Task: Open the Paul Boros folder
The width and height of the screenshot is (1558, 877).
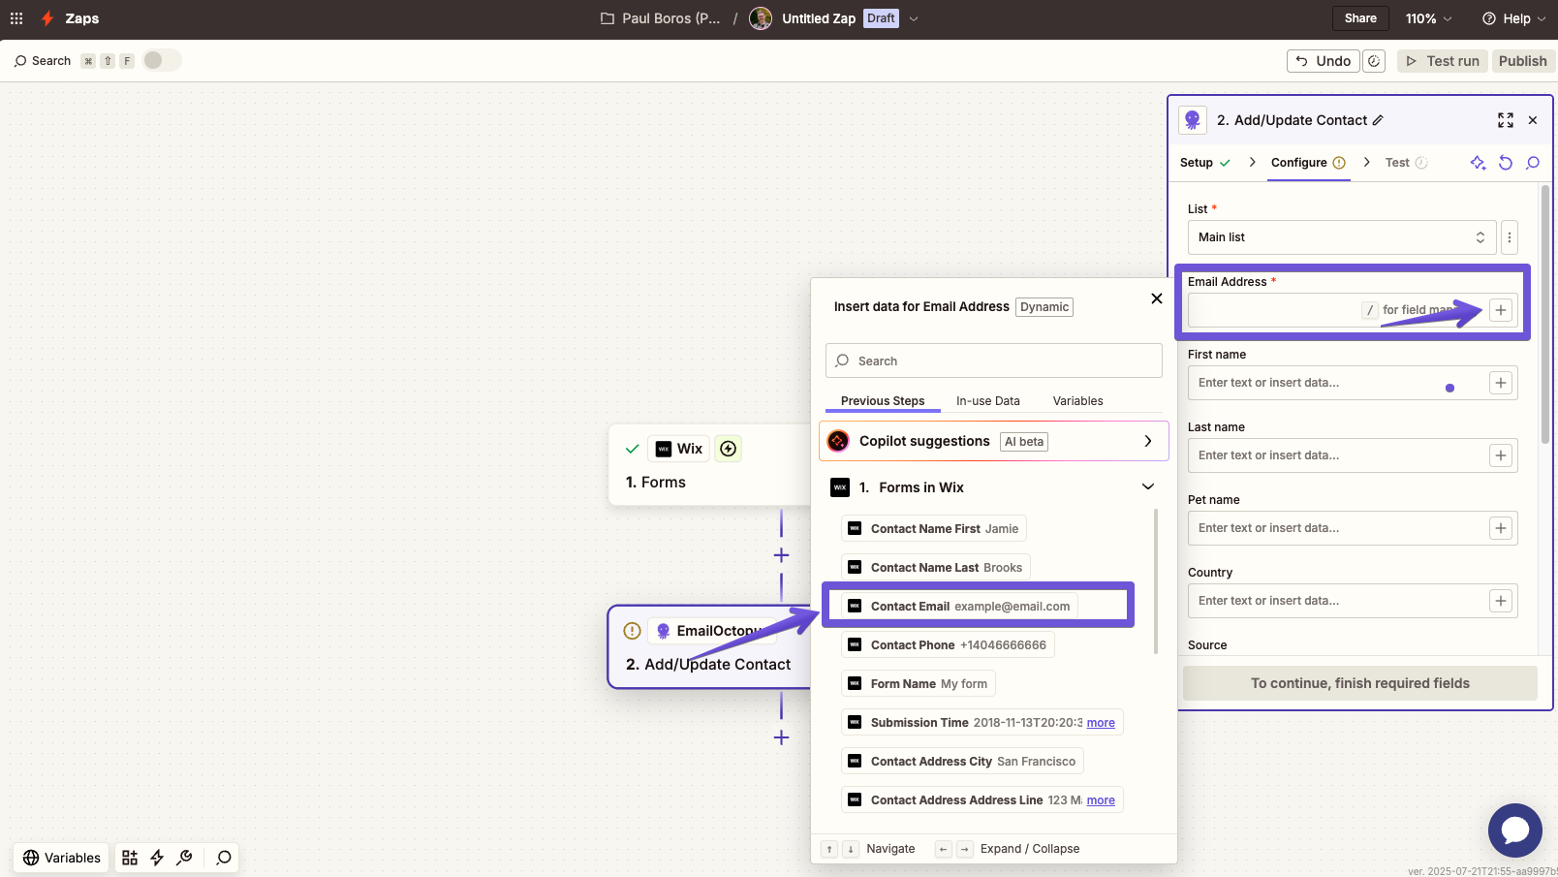Action: pyautogui.click(x=660, y=18)
